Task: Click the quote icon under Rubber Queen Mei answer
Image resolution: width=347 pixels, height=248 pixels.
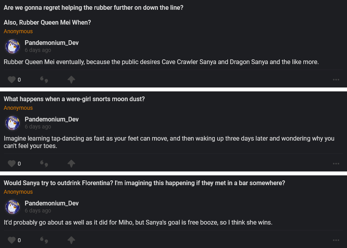Action: 44,80
